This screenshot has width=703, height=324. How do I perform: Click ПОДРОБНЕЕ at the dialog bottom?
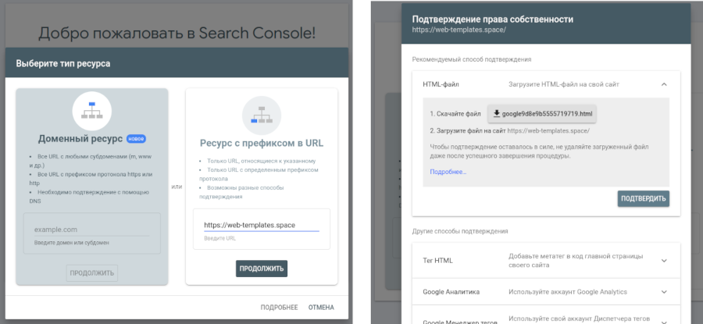(x=279, y=307)
